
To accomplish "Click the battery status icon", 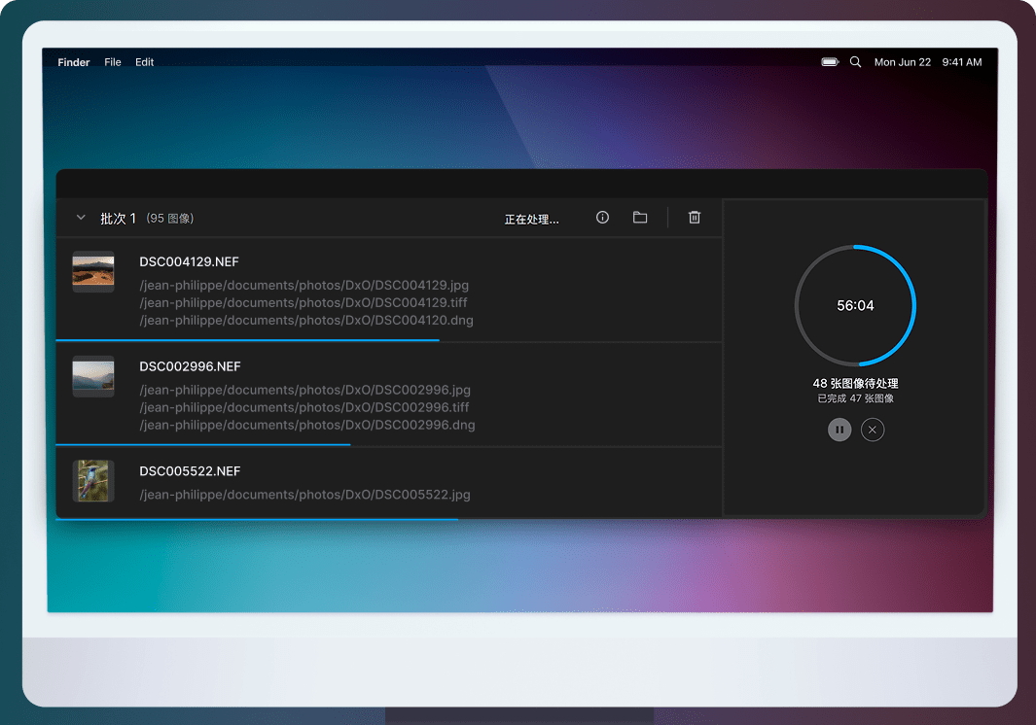I will (x=830, y=62).
